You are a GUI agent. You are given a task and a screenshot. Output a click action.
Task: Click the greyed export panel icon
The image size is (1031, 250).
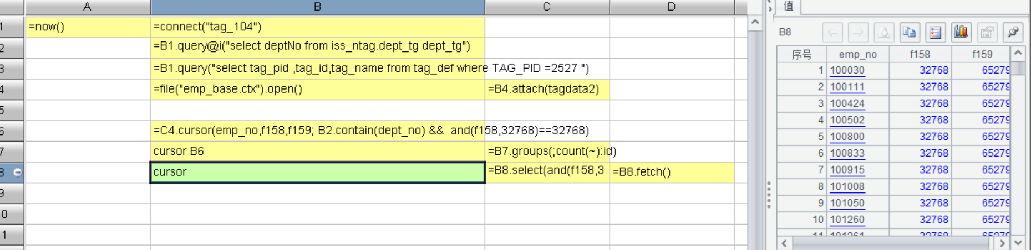pos(987,33)
